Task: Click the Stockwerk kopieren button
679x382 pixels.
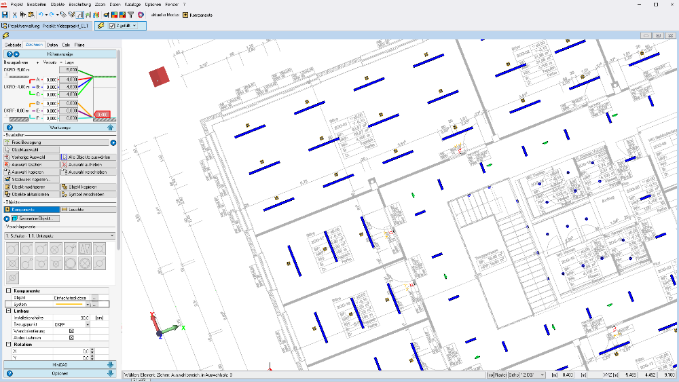Action: pos(31,180)
